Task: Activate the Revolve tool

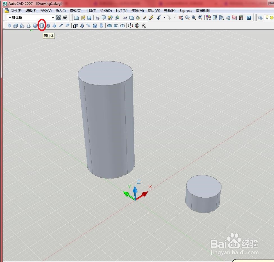Action: [x=95, y=26]
